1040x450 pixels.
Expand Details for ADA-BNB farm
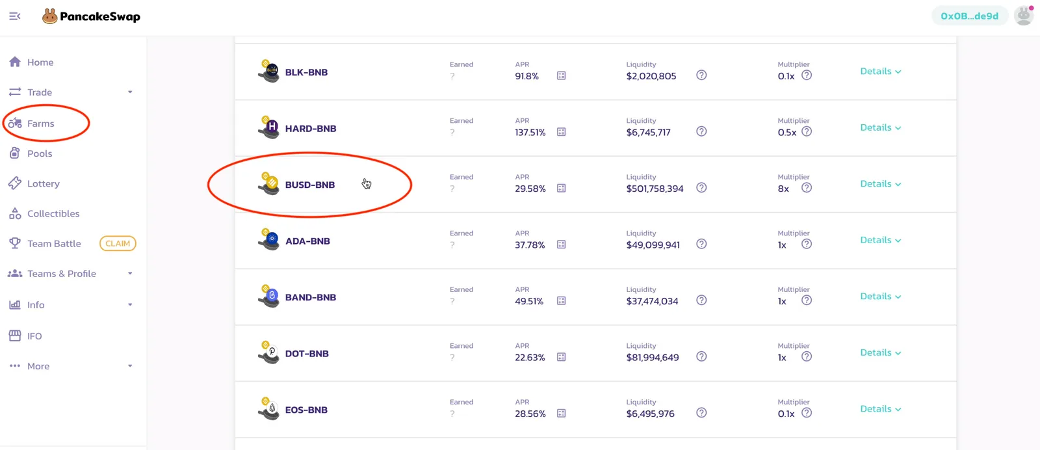tap(881, 240)
